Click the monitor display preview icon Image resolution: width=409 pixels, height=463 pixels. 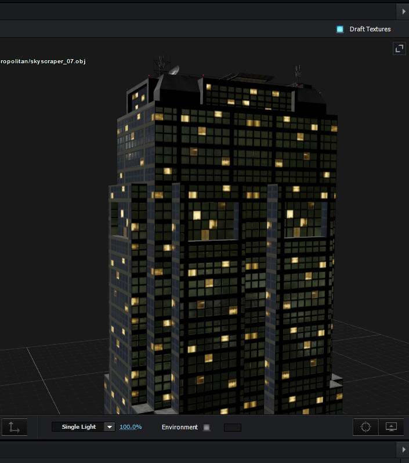(x=391, y=426)
